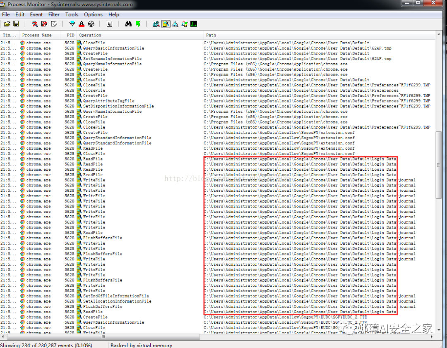Sort by the PID column header
The height and width of the screenshot is (348, 447).
68,35
